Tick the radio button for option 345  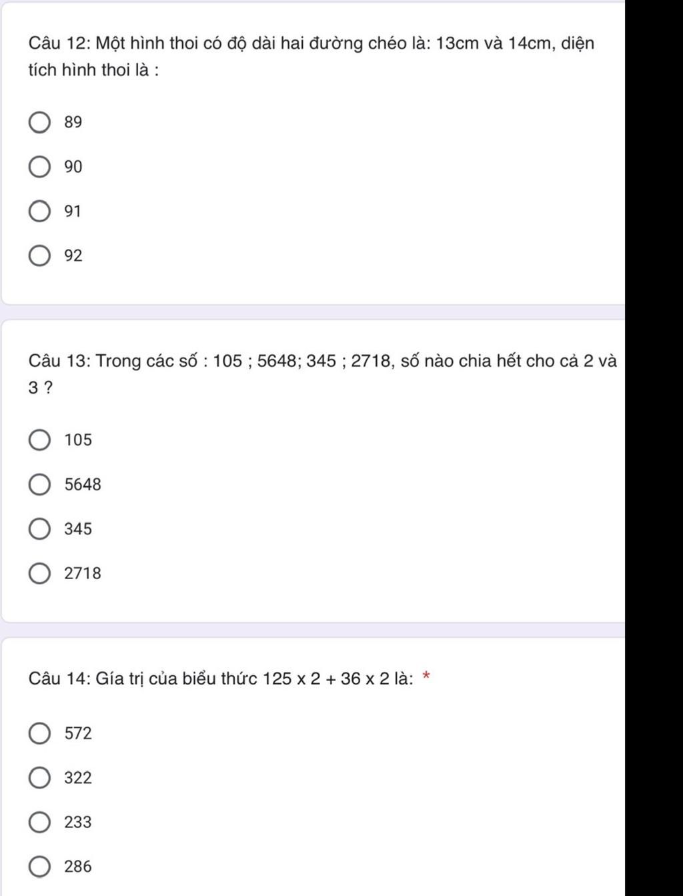pyautogui.click(x=39, y=530)
